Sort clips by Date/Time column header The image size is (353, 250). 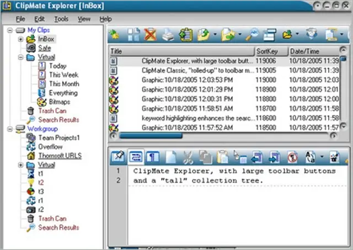tap(314, 51)
